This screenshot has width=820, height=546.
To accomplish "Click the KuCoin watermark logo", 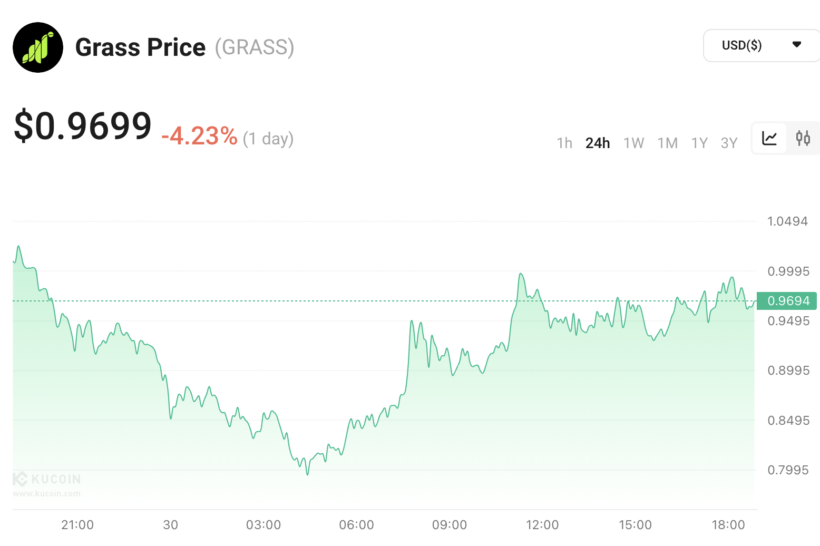I will point(47,479).
